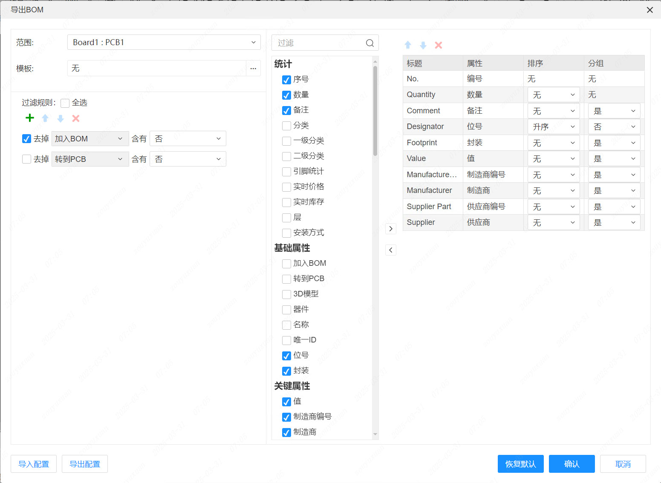
Task: Open template browse ellipsis button
Action: 253,68
